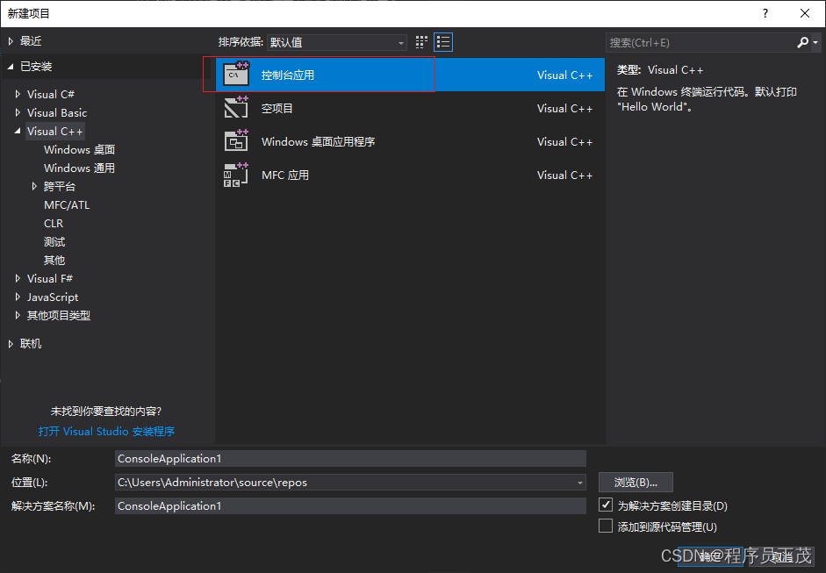This screenshot has height=573, width=826.
Task: Expand the 联机 section
Action: click(x=11, y=344)
